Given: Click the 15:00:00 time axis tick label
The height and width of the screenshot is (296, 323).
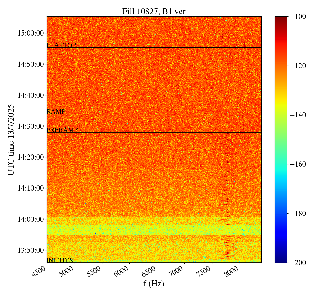Looking at the screenshot, I should tap(30, 33).
